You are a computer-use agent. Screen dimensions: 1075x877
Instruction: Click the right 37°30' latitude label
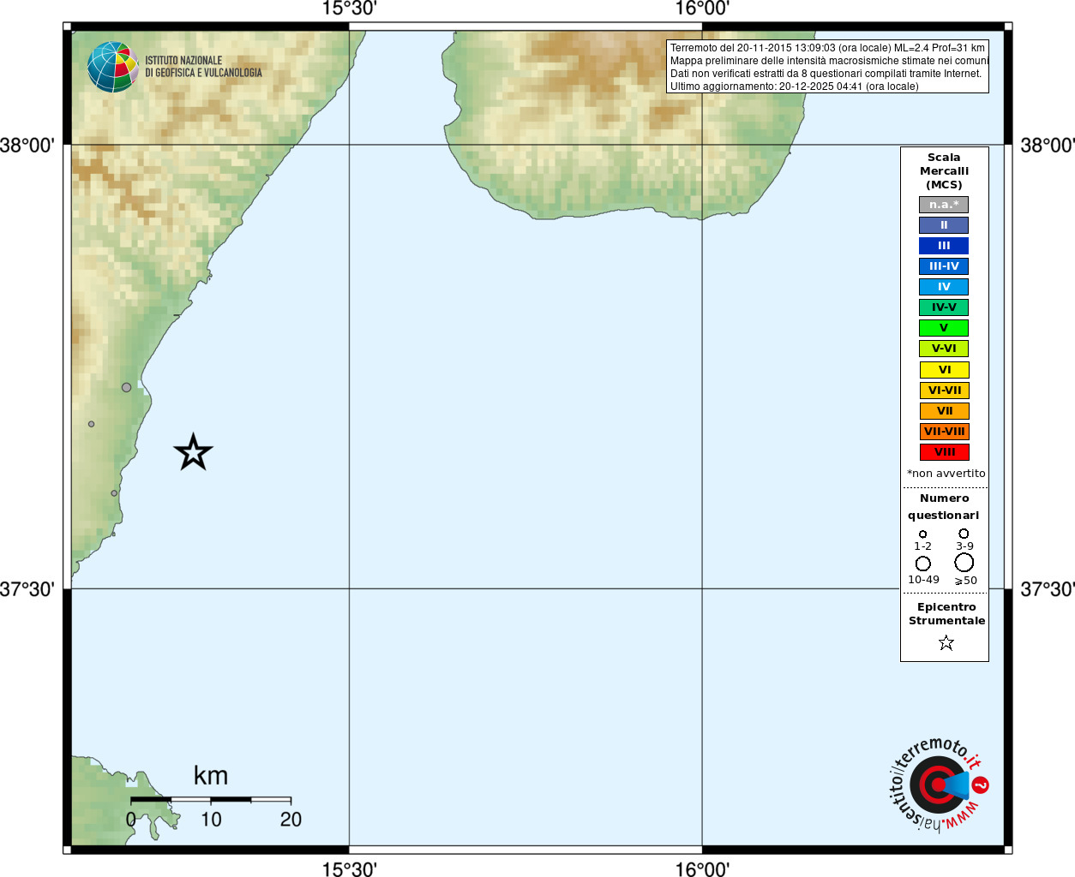click(x=1047, y=589)
